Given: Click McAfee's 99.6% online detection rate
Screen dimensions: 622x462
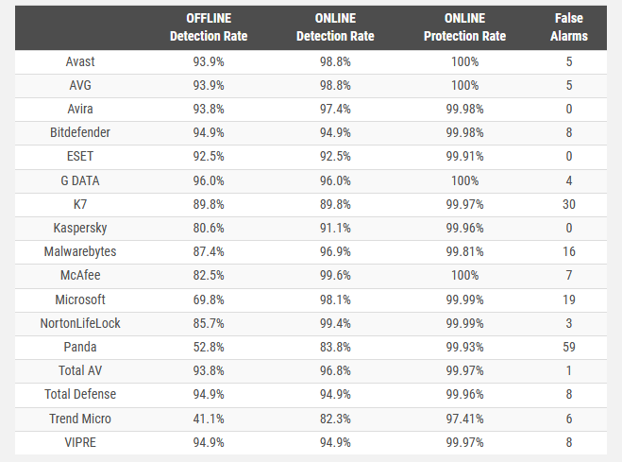Looking at the screenshot, I should [335, 276].
